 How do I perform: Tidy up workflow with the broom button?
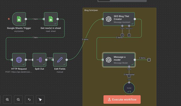[x=40, y=99]
